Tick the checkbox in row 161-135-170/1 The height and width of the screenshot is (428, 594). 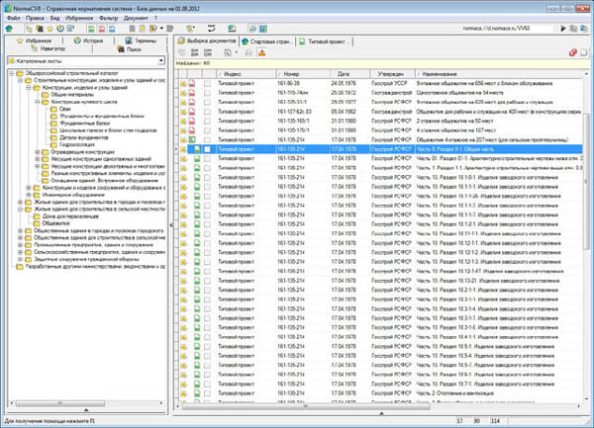[x=207, y=130]
